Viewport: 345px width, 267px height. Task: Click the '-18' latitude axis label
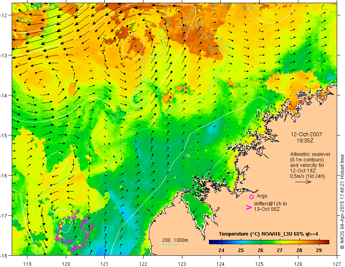(x=4, y=255)
